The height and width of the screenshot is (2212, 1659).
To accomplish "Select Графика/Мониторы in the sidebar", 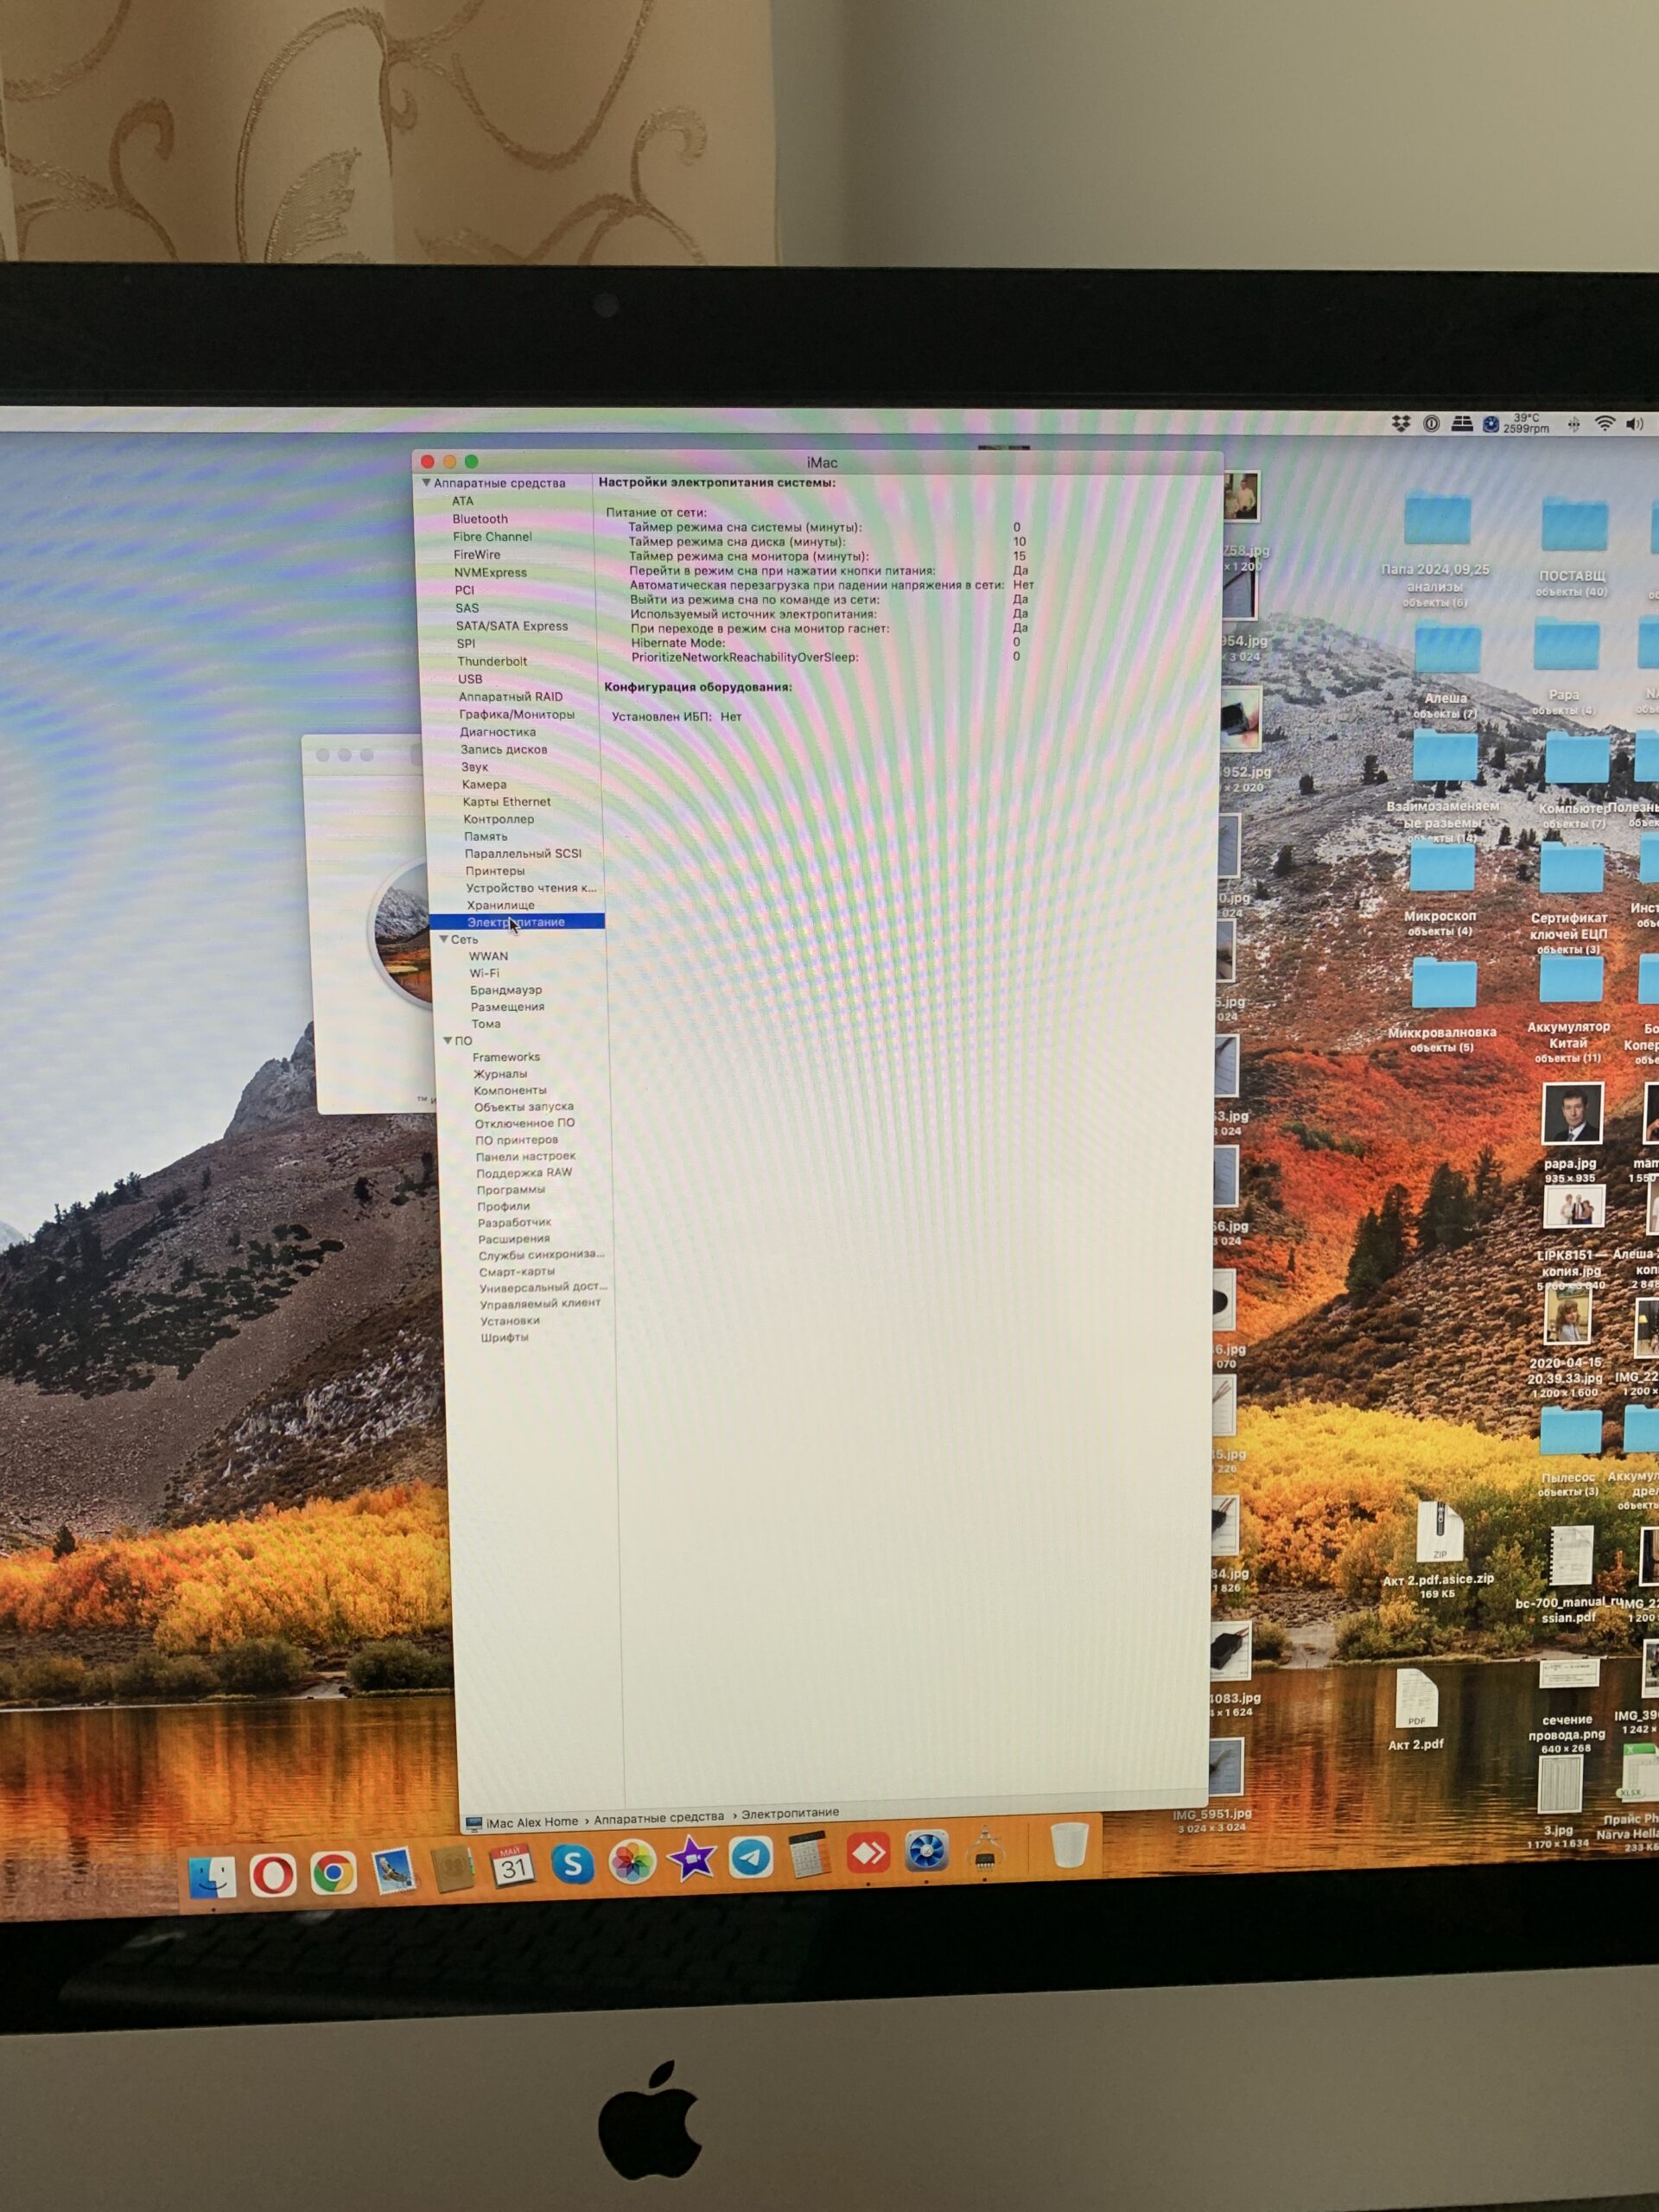I will tap(517, 714).
